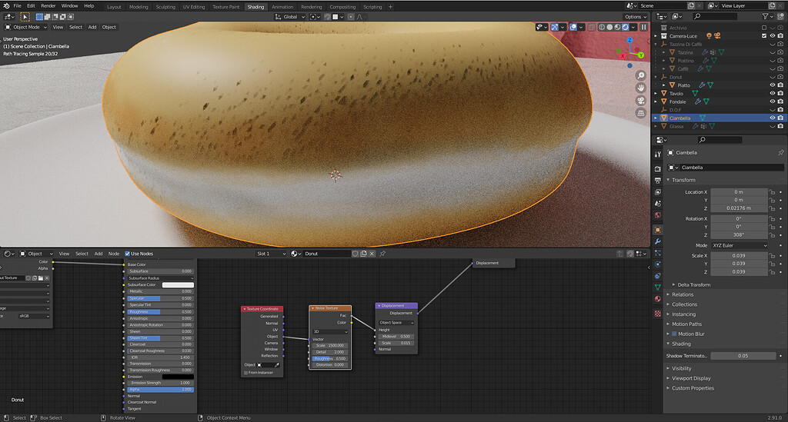The image size is (788, 422).
Task: Switch to the UV Editing workspace tab
Action: (x=193, y=7)
